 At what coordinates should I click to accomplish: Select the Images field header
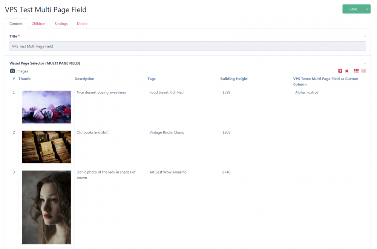pos(22,71)
